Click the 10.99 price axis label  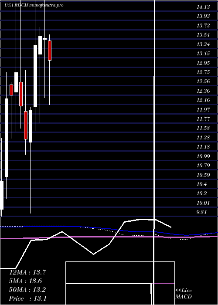tap(203, 156)
